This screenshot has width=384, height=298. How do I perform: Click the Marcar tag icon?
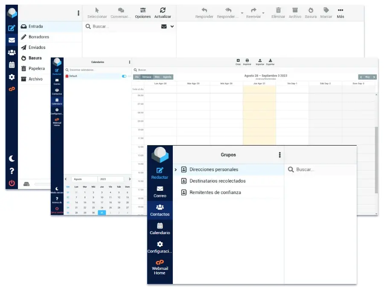coord(326,12)
